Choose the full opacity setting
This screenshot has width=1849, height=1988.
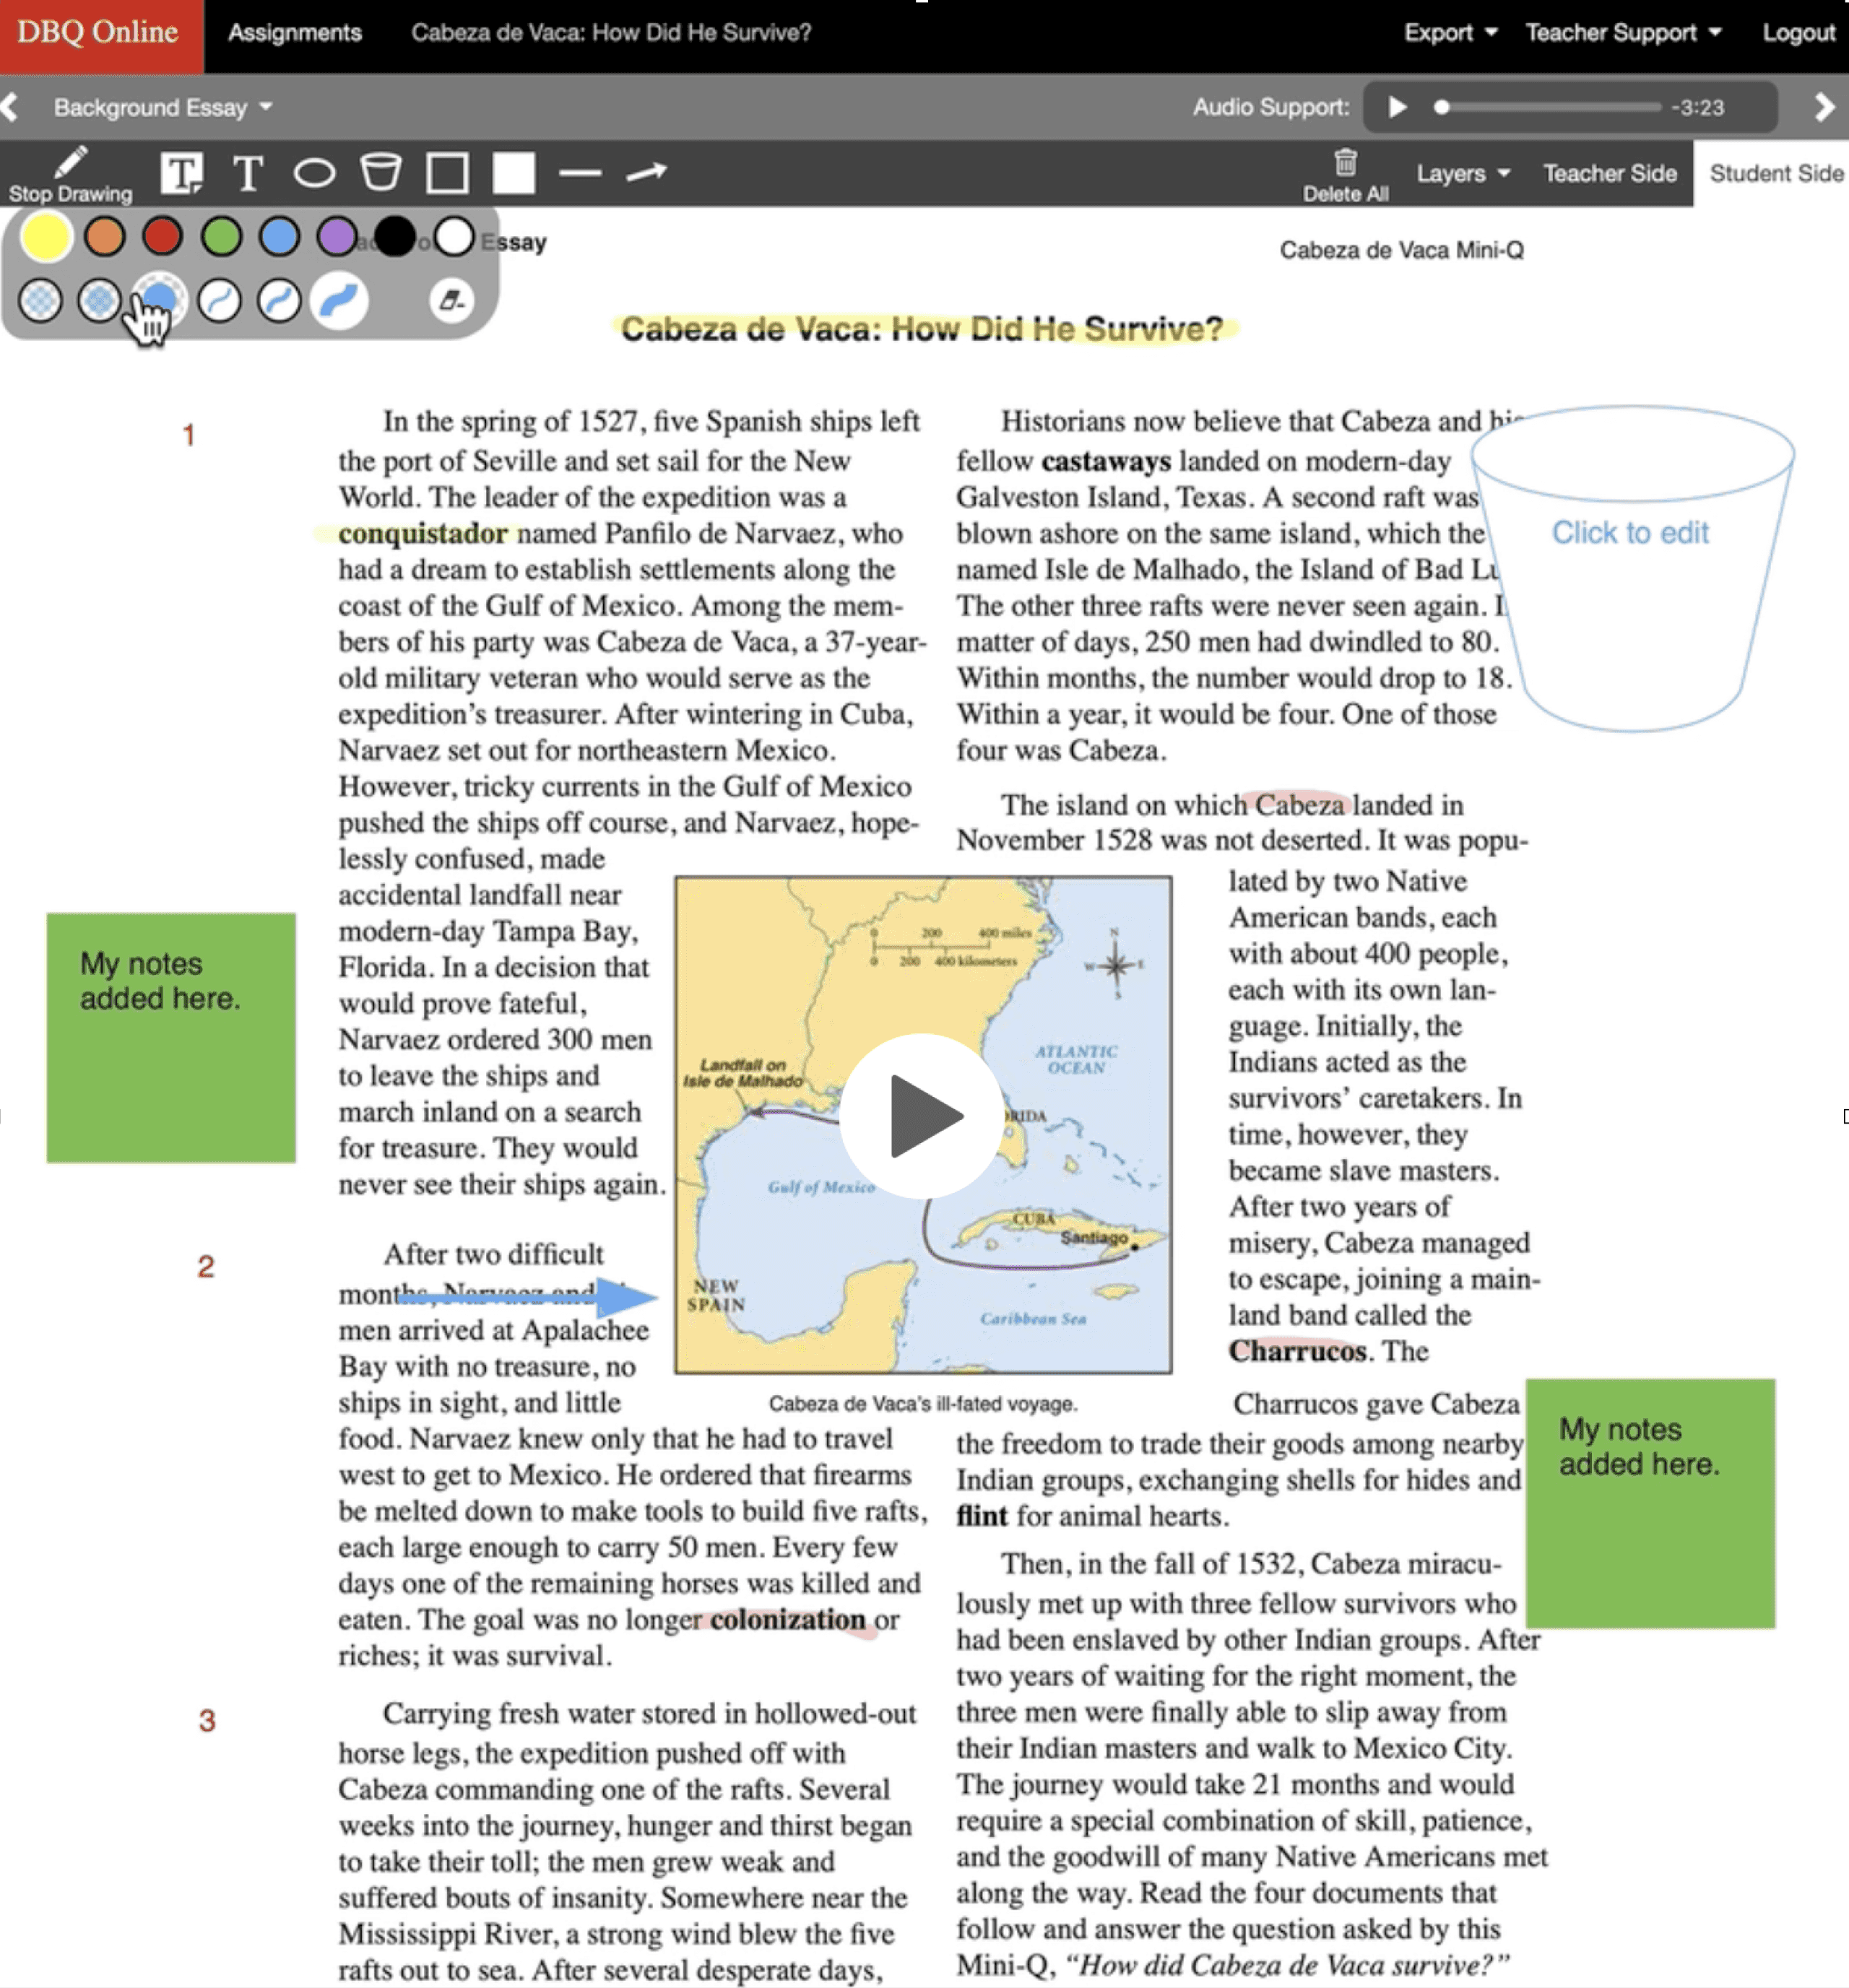click(x=159, y=298)
